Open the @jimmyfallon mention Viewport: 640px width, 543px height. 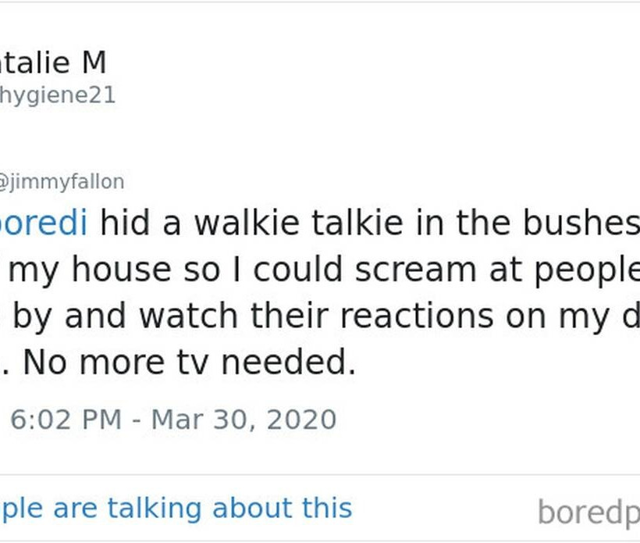pos(62,182)
